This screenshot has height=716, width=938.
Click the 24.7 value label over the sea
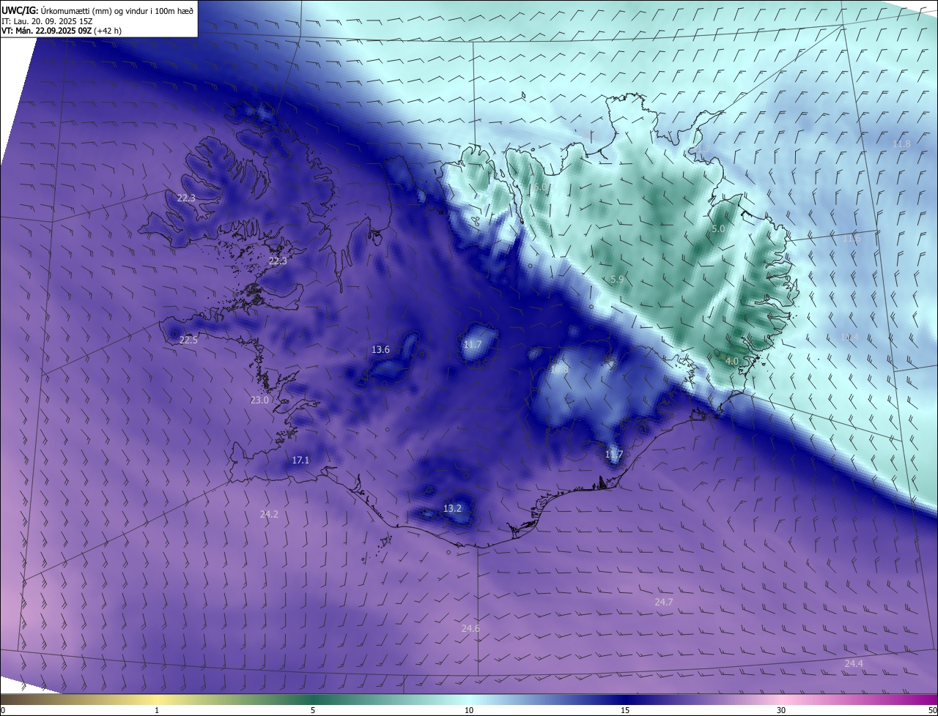coord(663,603)
